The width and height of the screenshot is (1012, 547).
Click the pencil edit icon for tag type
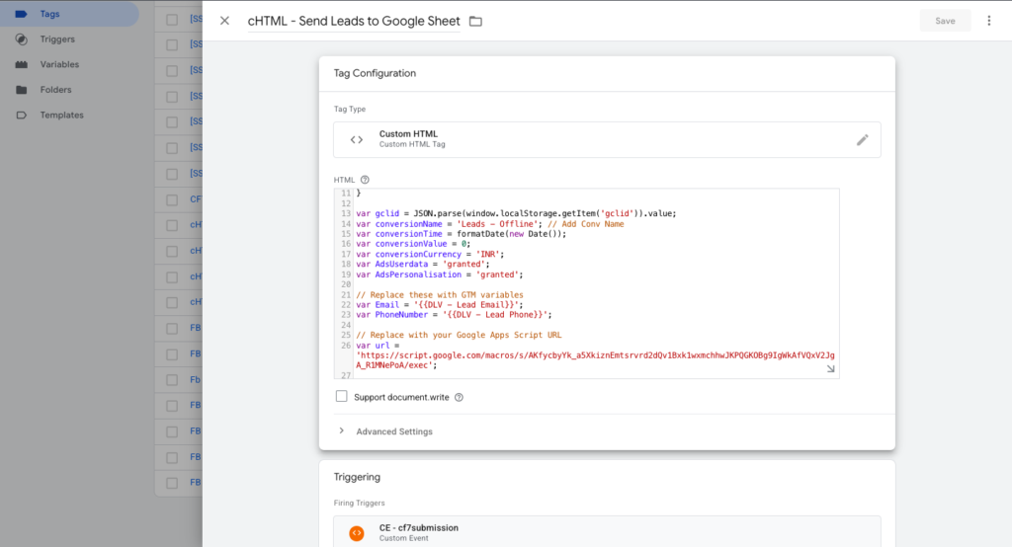point(862,140)
